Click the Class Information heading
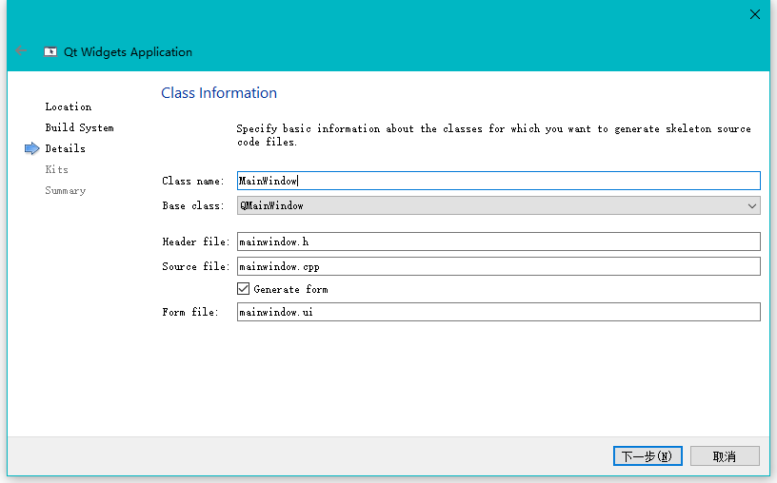Screen dimensions: 777x483 point(219,93)
